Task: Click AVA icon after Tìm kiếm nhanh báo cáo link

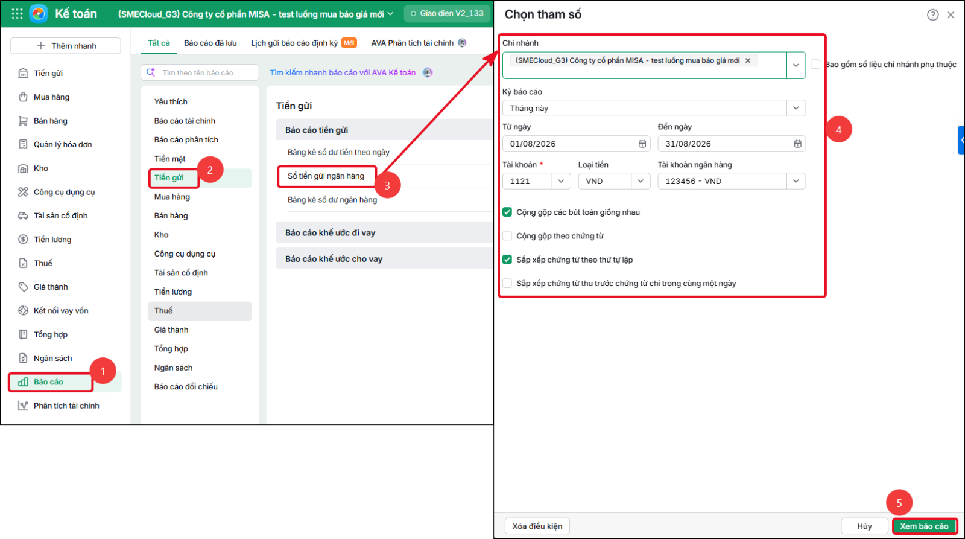Action: pos(428,72)
